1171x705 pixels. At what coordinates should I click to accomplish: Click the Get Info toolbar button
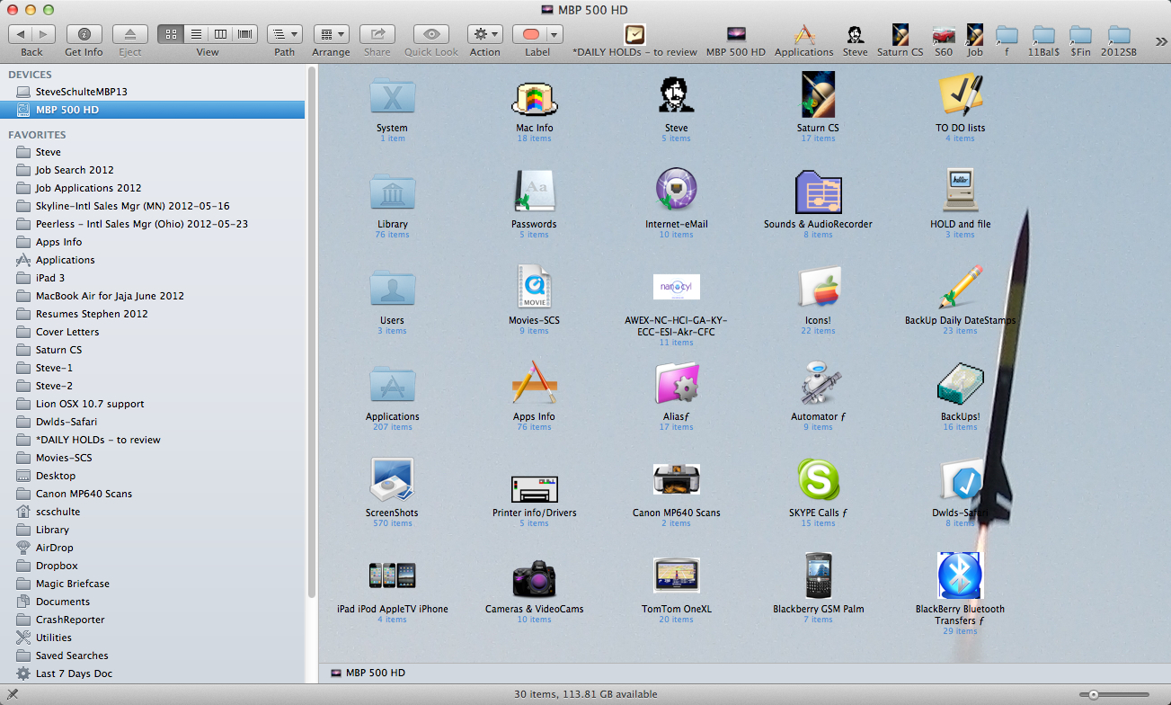click(84, 34)
